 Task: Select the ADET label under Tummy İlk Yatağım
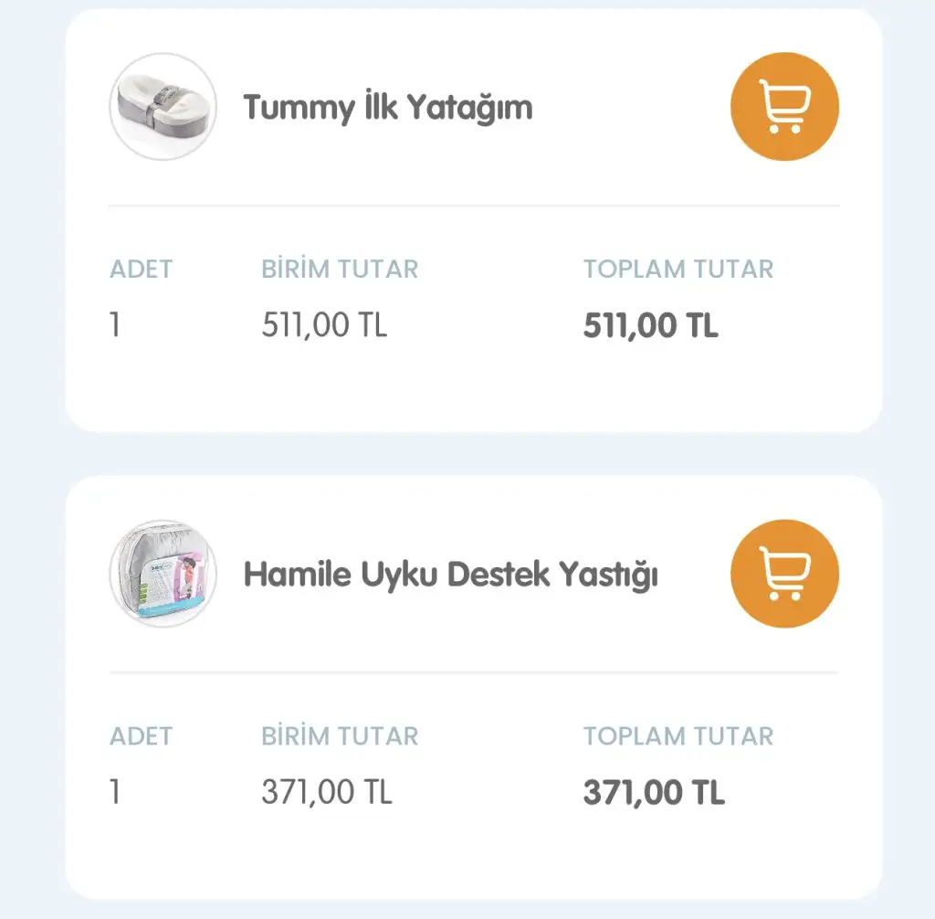point(141,269)
